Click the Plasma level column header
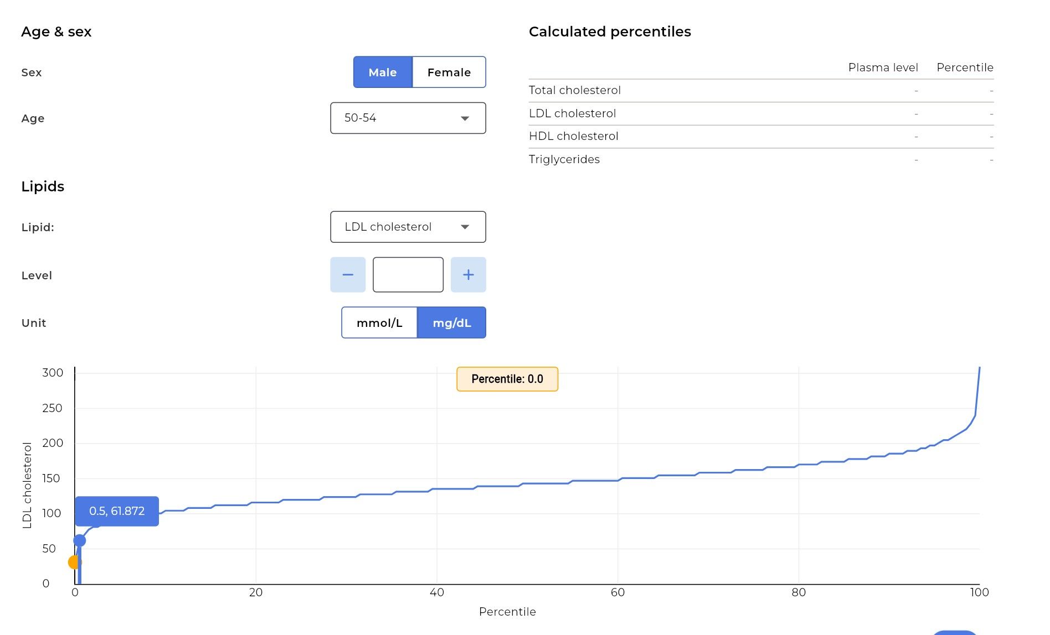 pyautogui.click(x=883, y=67)
